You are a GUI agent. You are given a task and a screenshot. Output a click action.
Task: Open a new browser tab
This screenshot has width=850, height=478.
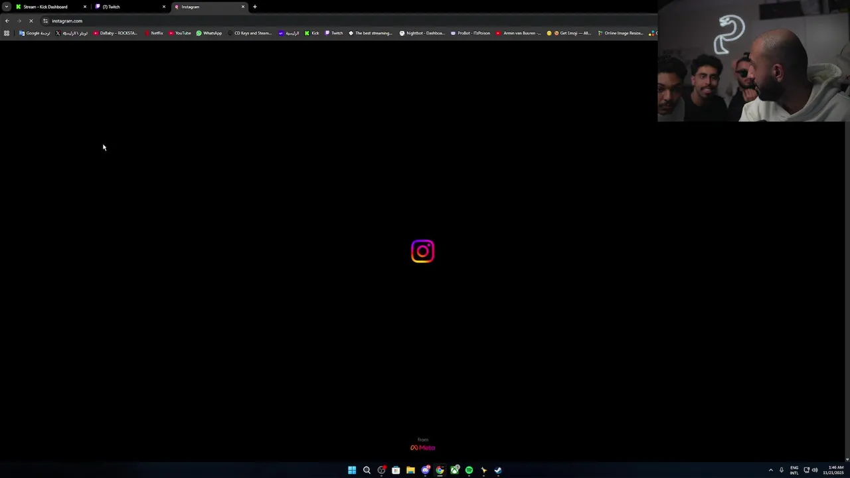[x=255, y=7]
